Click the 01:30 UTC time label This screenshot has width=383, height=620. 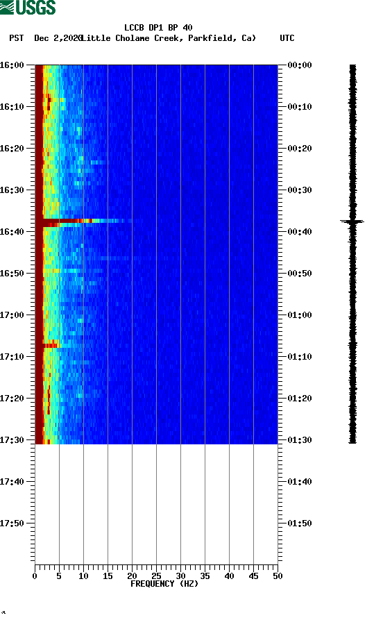click(300, 440)
